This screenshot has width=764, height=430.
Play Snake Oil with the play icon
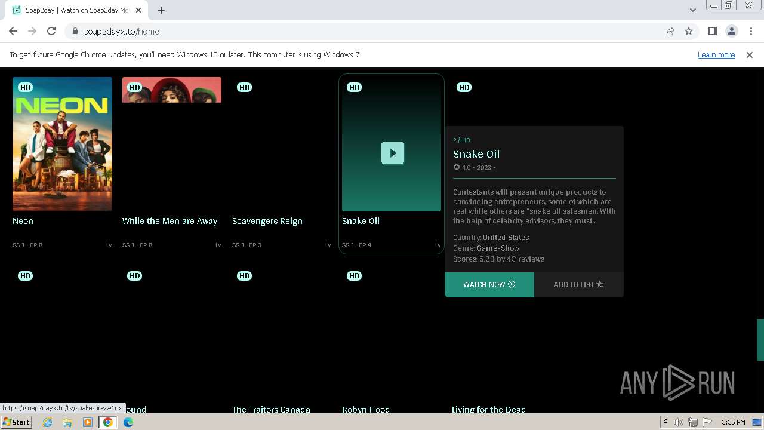(x=393, y=153)
